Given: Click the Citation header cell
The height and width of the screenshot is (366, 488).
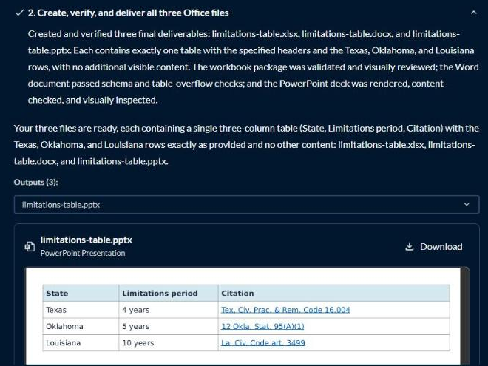Looking at the screenshot, I should (334, 294).
